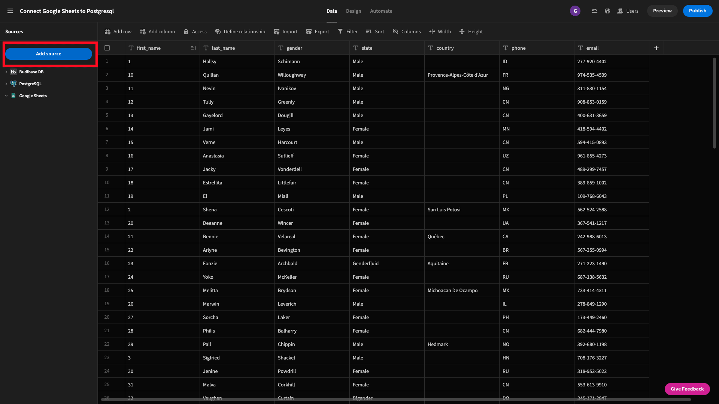This screenshot has width=719, height=404.
Task: Click the Filter icon in toolbar
Action: tap(347, 31)
